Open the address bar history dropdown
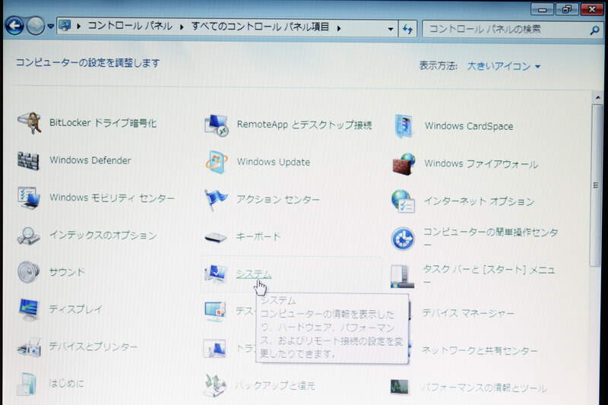 [391, 29]
